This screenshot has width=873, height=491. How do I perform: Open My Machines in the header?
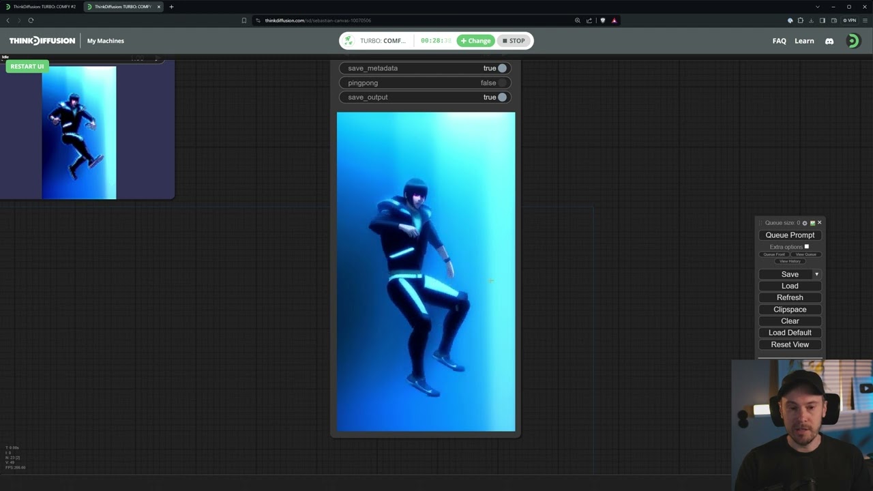coord(106,41)
